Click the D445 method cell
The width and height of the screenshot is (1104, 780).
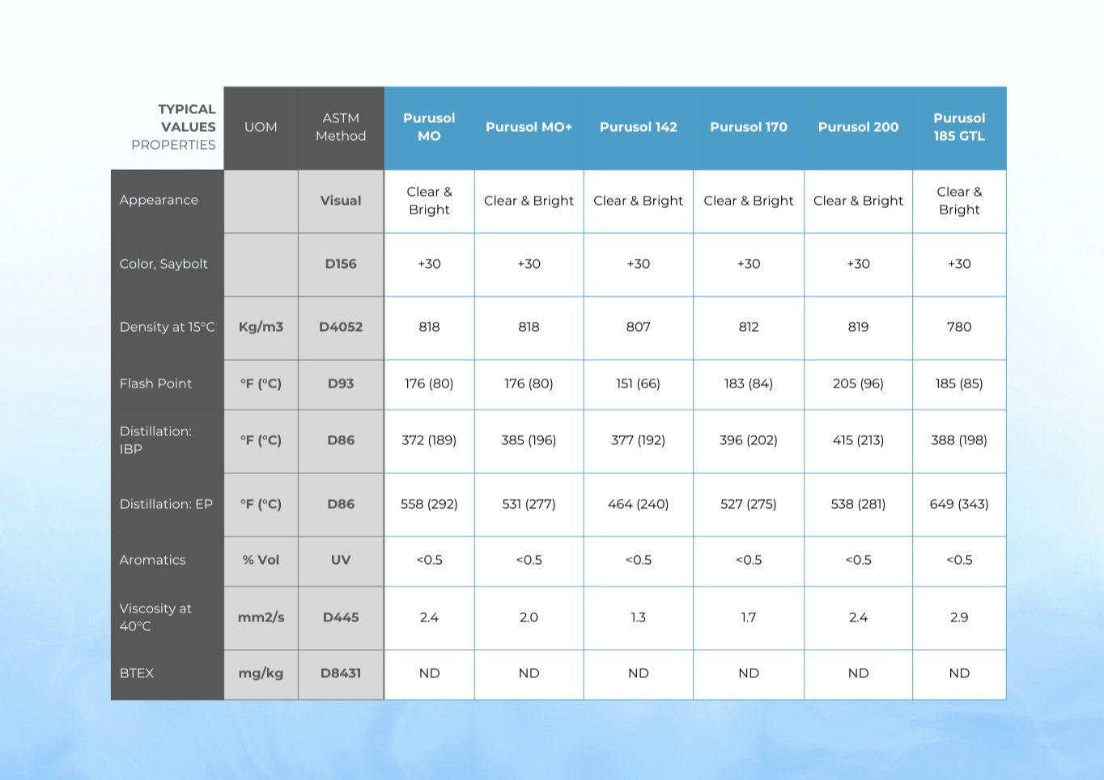(341, 617)
